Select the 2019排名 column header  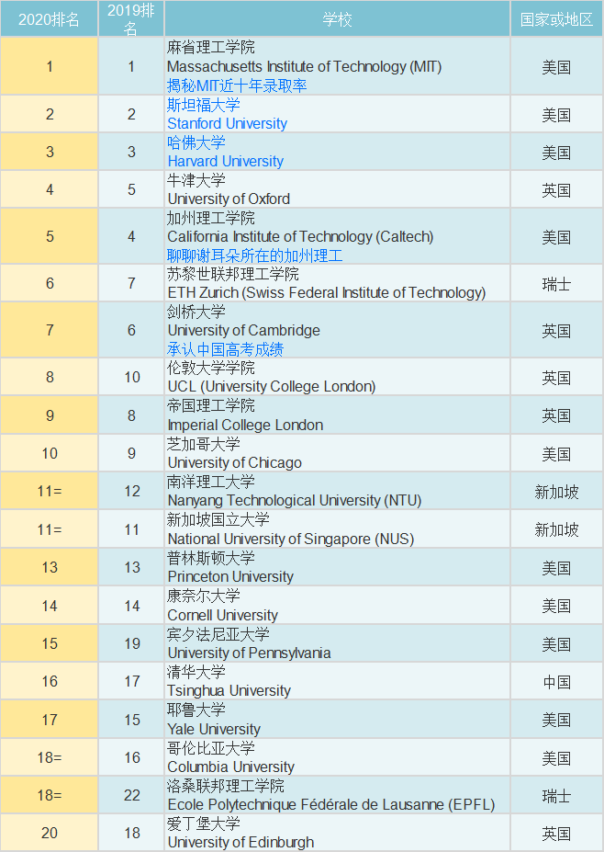[131, 19]
